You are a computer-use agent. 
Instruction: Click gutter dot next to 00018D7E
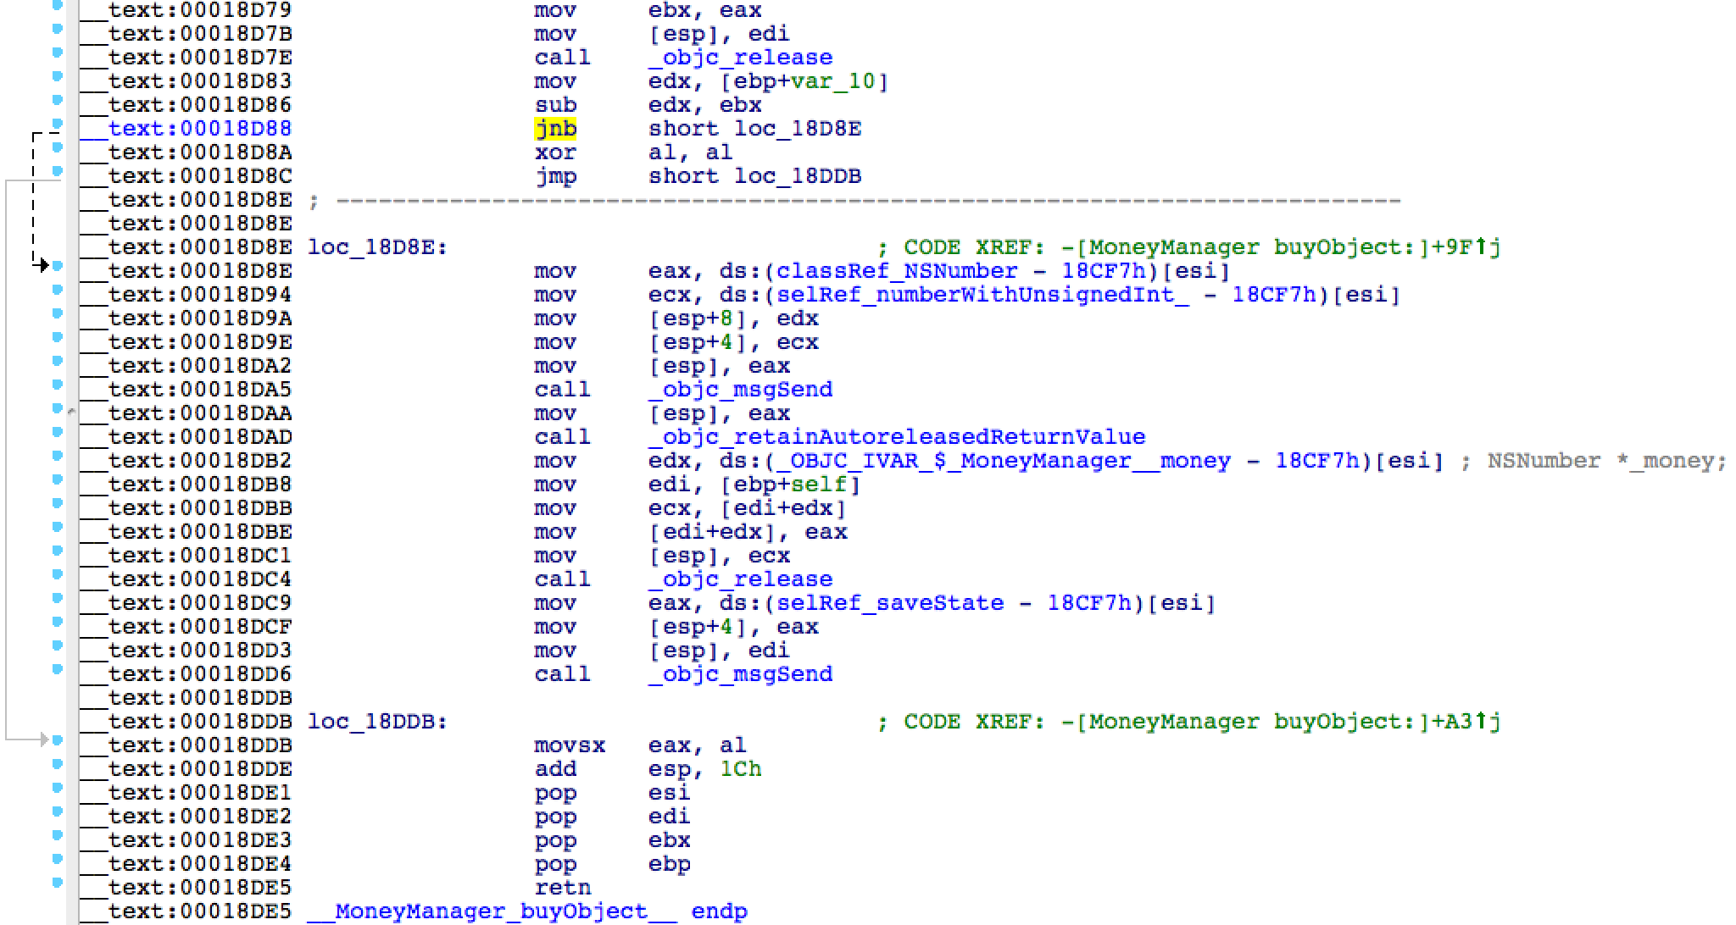click(58, 53)
